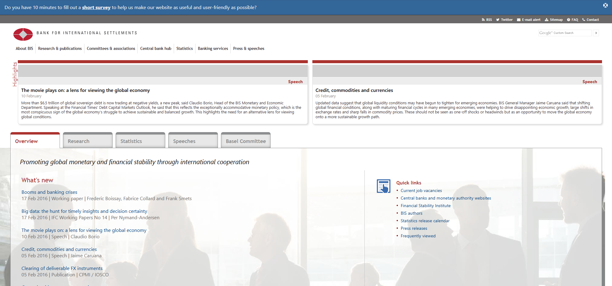
Task: Click the Sitemap text link
Action: click(556, 20)
